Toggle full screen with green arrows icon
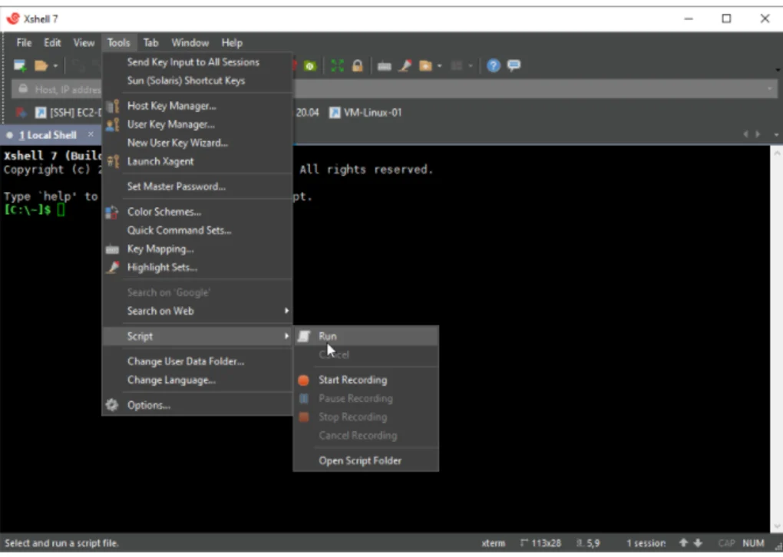The height and width of the screenshot is (557, 783). (x=337, y=66)
